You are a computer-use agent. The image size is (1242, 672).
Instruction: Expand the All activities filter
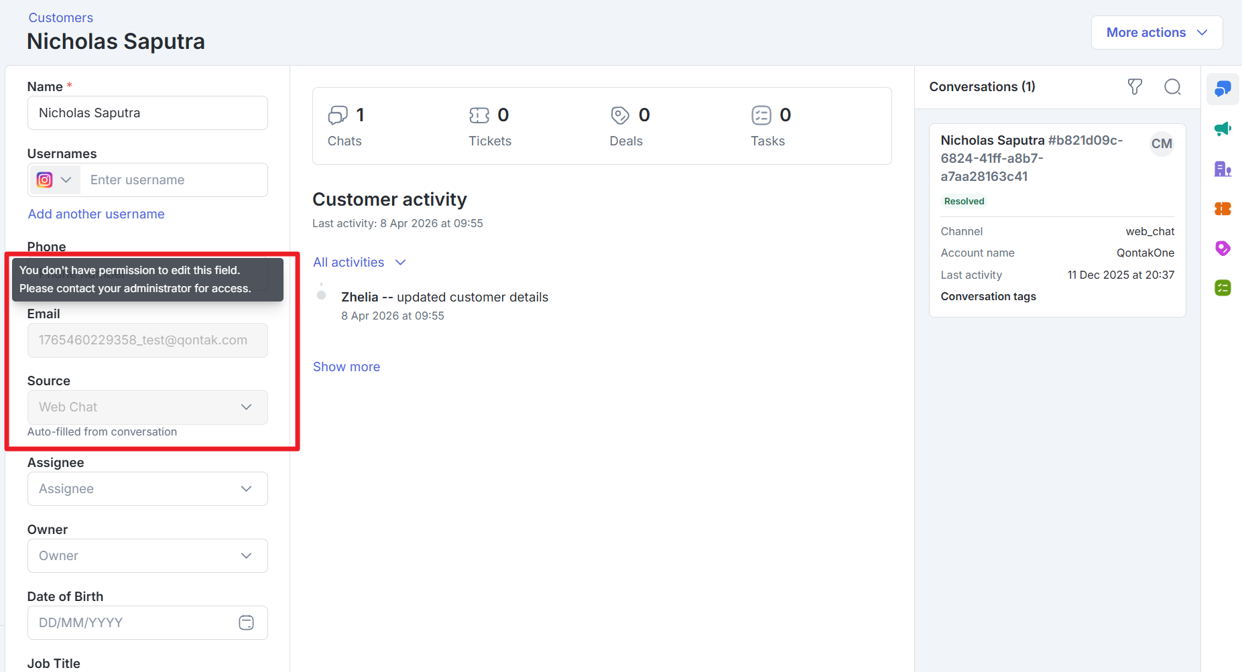click(359, 263)
